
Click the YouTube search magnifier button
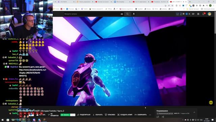[x=128, y=14]
